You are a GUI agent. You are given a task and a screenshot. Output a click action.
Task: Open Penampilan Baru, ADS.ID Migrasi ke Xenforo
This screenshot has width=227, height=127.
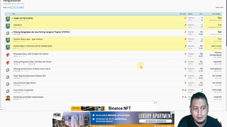(31, 54)
